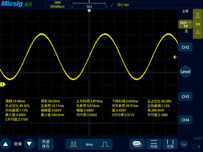Screen dimensions: 203x152
Task: Open the network display status icon
Action: [194, 147]
